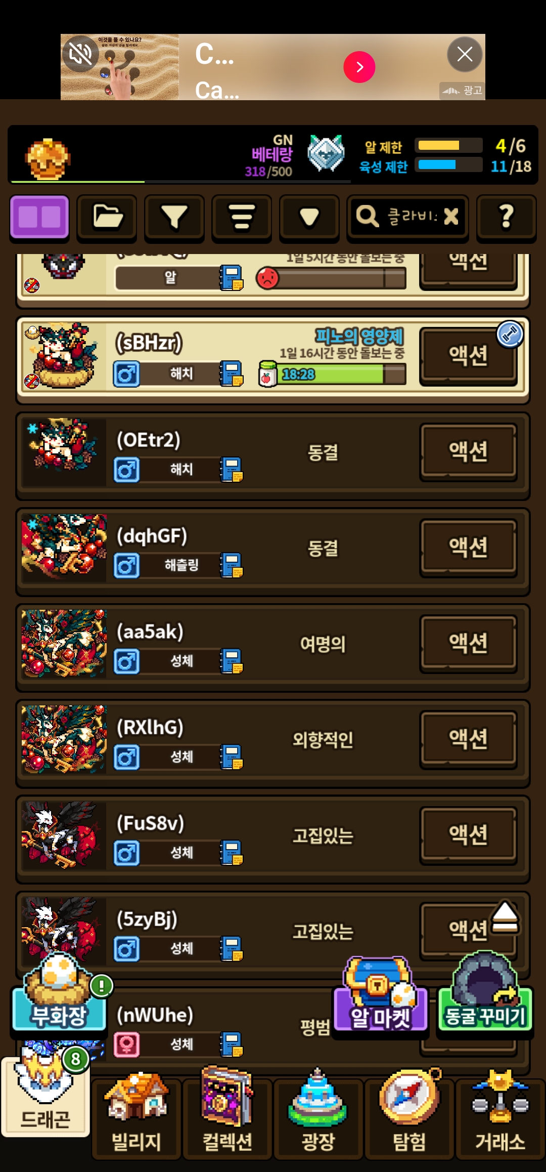The height and width of the screenshot is (1172, 546).
Task: Expand the heart dropdown in toolbar
Action: [x=309, y=217]
